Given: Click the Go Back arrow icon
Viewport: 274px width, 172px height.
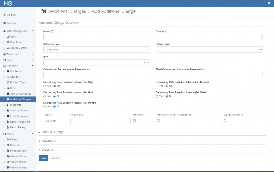Looking at the screenshot, I should (5, 15).
